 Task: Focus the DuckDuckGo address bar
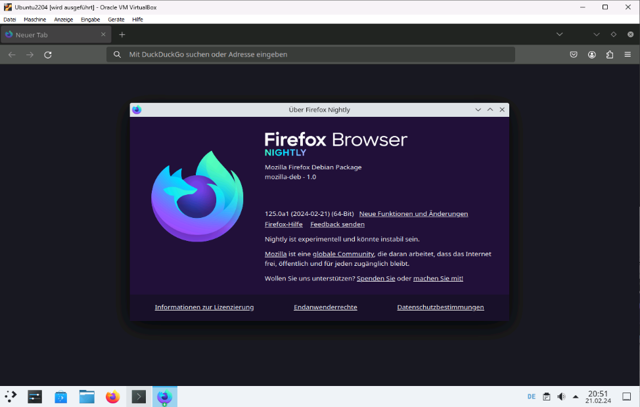[x=311, y=54]
